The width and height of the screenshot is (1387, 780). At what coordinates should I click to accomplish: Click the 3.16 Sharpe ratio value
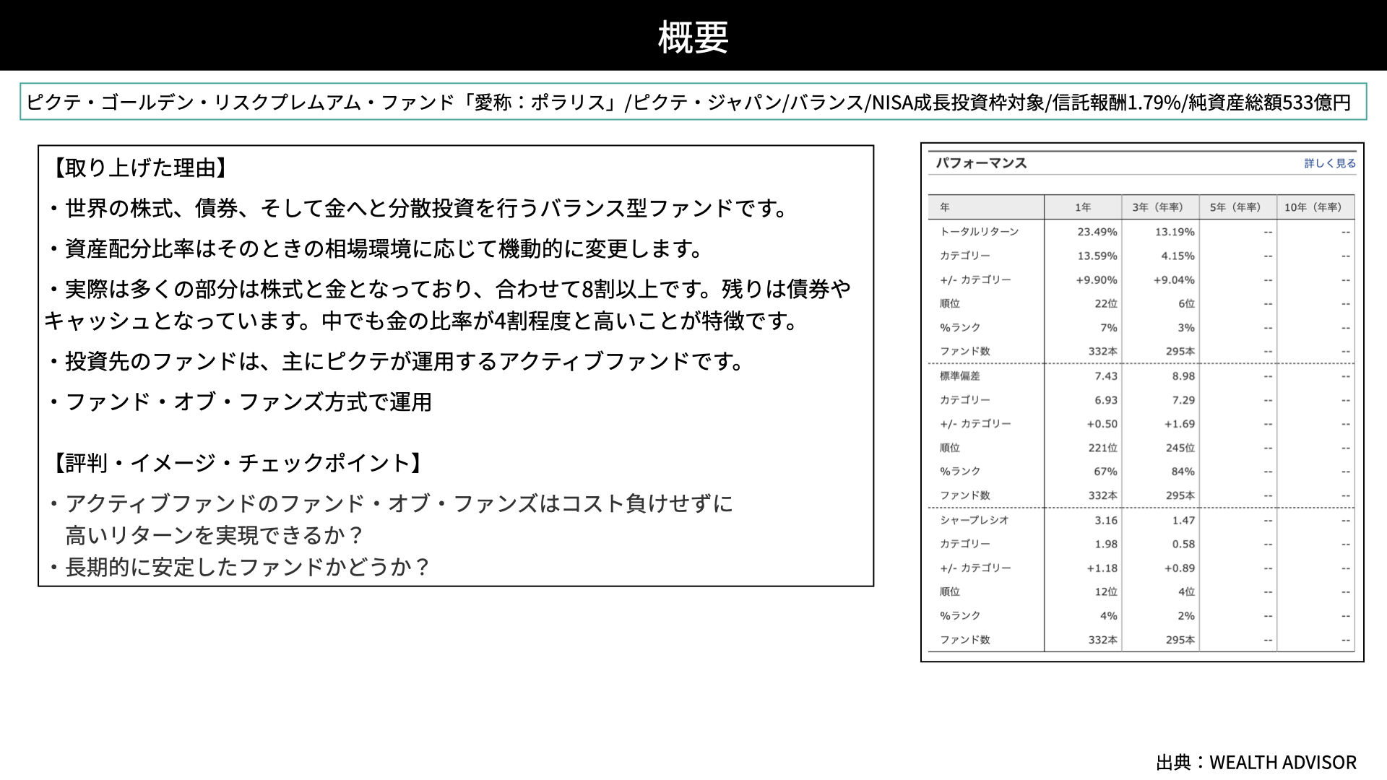[x=1106, y=520]
